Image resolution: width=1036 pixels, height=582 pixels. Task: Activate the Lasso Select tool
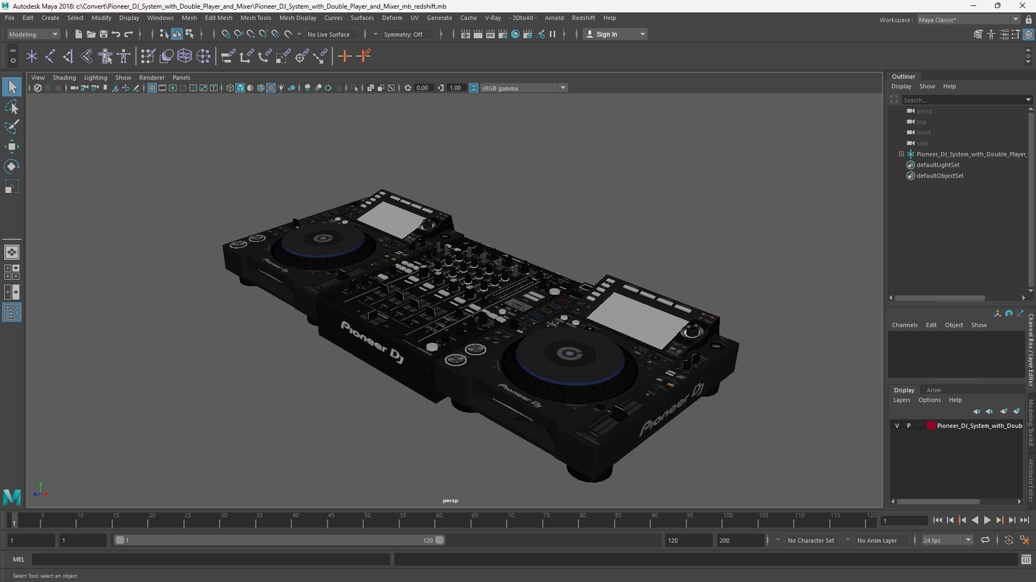tap(12, 107)
